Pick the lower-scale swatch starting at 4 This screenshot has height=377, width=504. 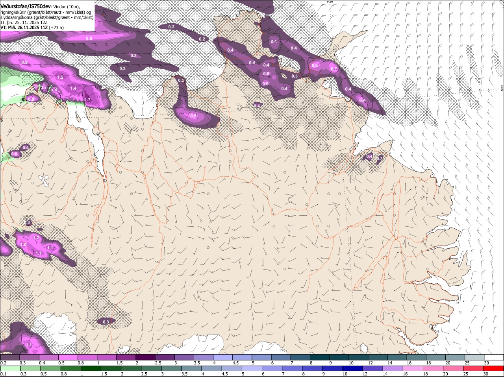tap(211, 368)
